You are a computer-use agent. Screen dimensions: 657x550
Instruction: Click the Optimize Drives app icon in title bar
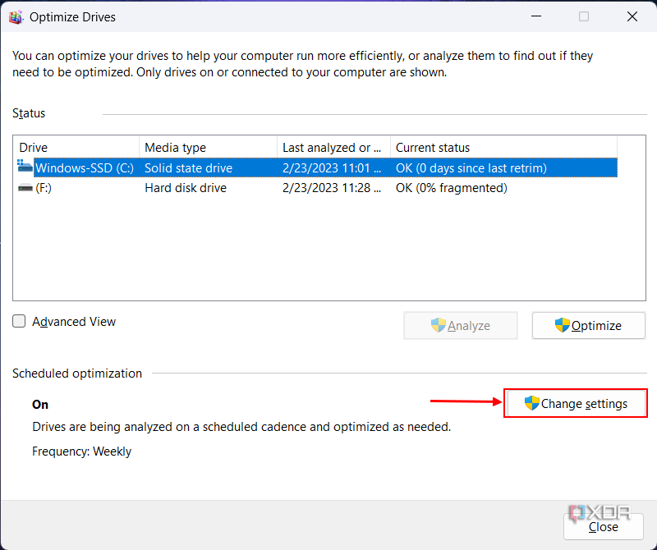click(x=16, y=16)
